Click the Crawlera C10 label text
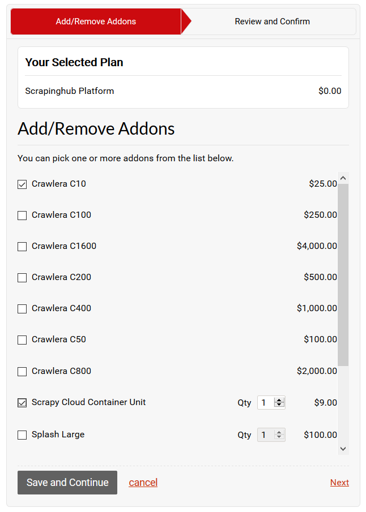This screenshot has height=512, width=366. [59, 184]
